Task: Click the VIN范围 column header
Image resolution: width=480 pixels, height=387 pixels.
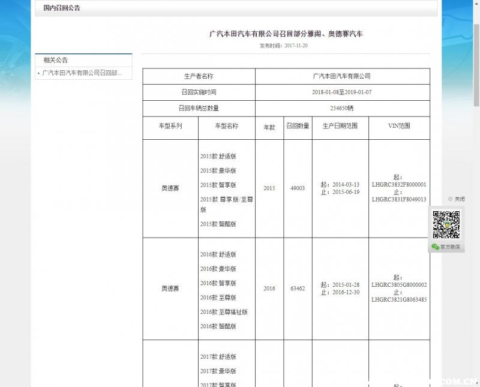Action: (399, 127)
